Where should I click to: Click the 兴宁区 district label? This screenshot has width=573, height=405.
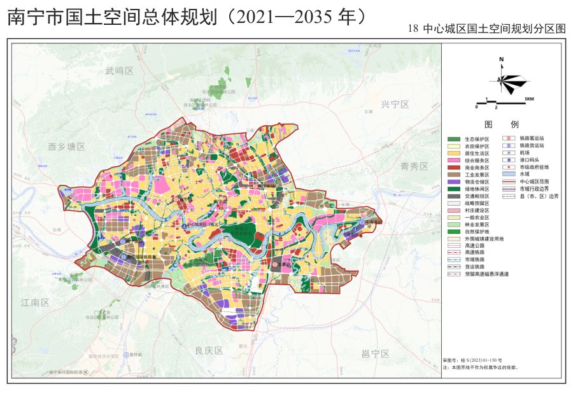[x=395, y=104]
